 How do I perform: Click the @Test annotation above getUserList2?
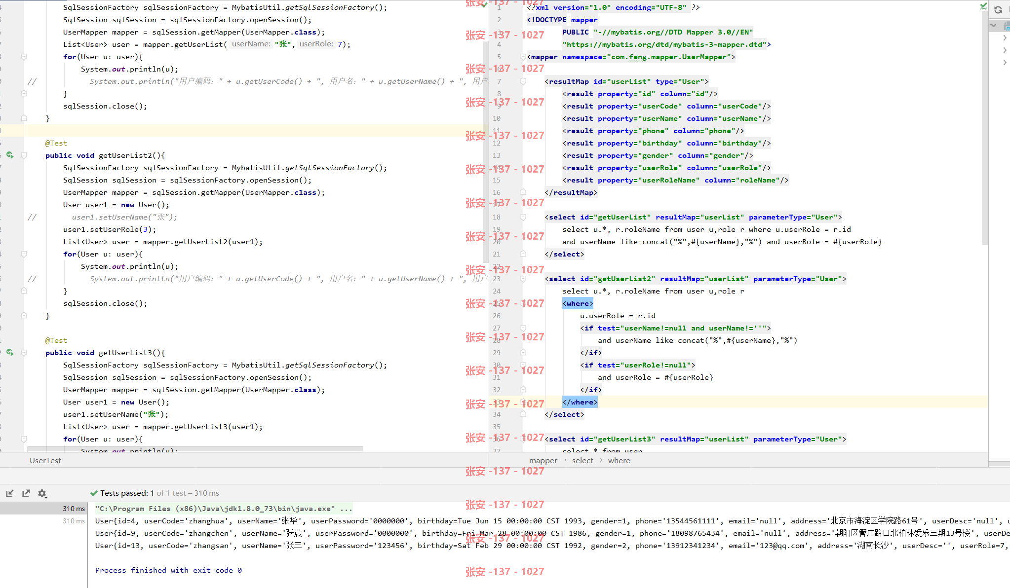tap(56, 143)
